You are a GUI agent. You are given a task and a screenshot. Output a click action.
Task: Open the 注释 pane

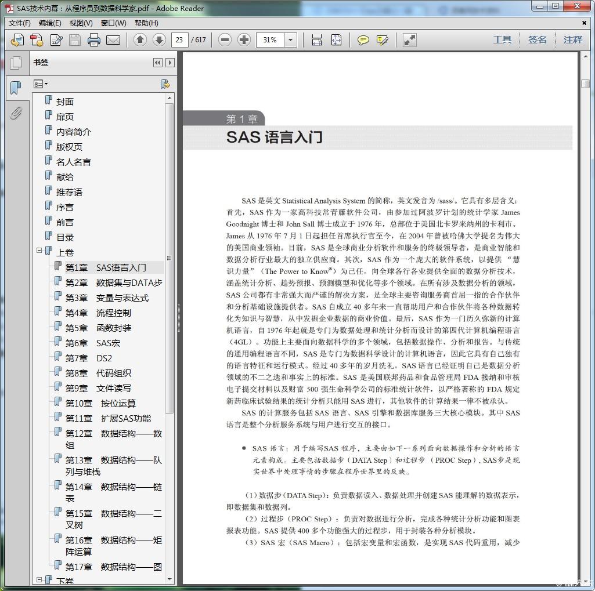tap(572, 39)
